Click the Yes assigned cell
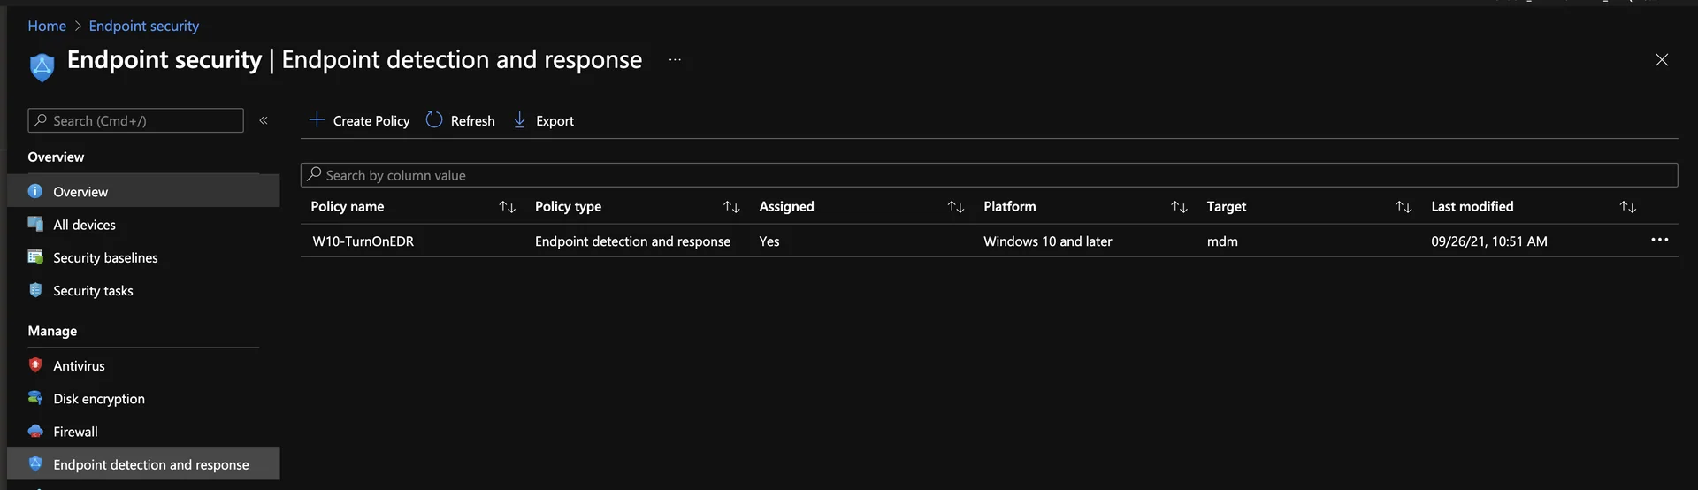Image resolution: width=1698 pixels, height=490 pixels. [x=769, y=241]
